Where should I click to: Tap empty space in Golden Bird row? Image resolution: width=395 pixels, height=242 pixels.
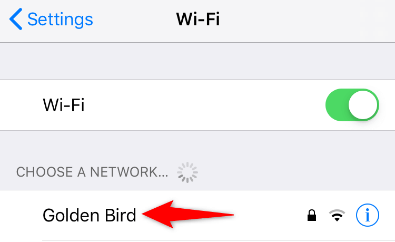tap(270, 216)
